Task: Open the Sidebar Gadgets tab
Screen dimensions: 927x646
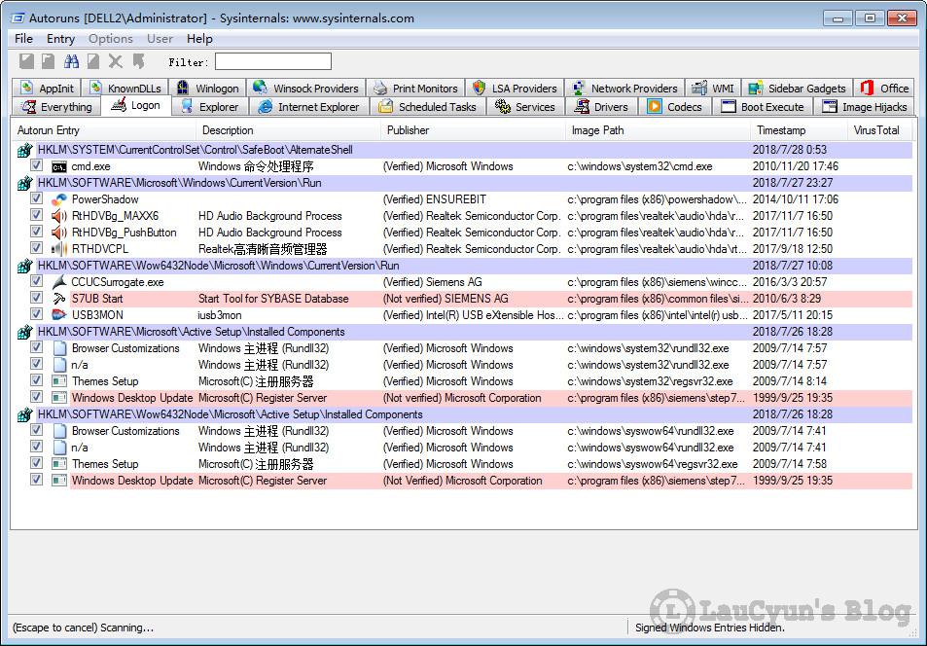Action: tap(797, 89)
